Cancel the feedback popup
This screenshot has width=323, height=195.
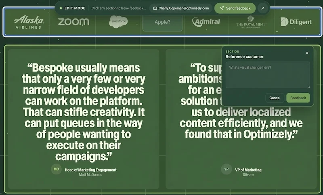(x=275, y=98)
